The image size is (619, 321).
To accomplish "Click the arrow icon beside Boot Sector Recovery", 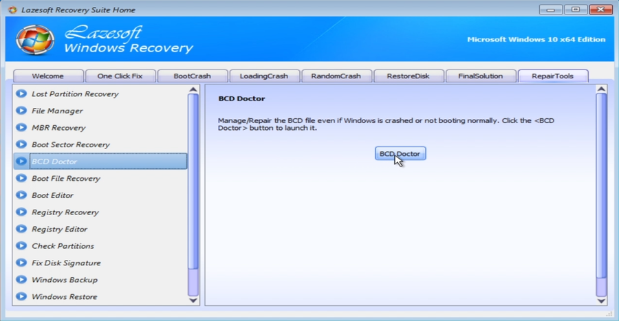I will click(x=21, y=145).
